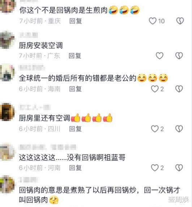This screenshot has width=192, height=207.
Task: Dislike the Henan comment mentioning 祖蓝哥
Action: click(x=179, y=168)
